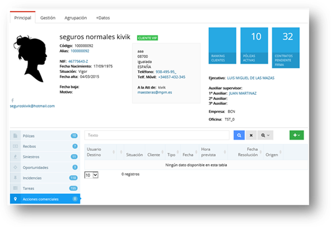Sort table by Cliente column

pos(155,152)
